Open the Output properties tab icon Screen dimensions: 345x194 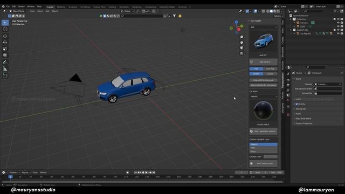[x=288, y=85]
